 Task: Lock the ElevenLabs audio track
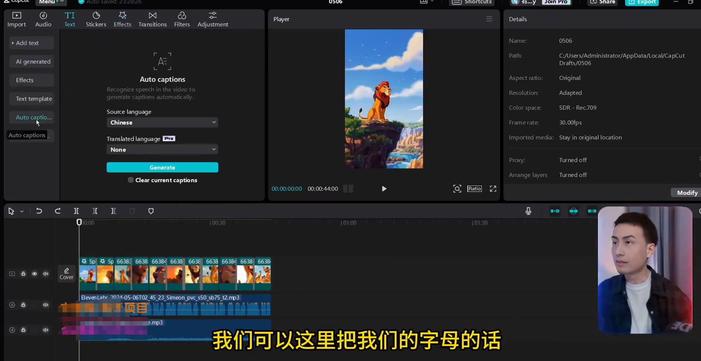(23, 305)
